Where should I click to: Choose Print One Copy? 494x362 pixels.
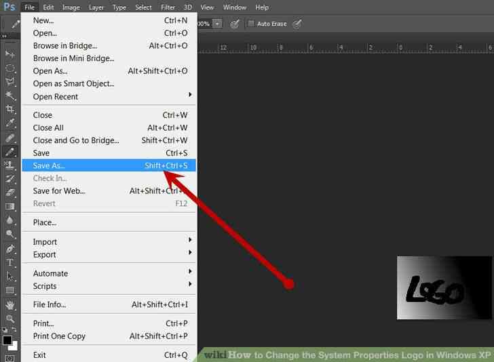tap(109, 336)
